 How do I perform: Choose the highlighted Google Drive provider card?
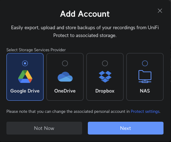(x=25, y=77)
